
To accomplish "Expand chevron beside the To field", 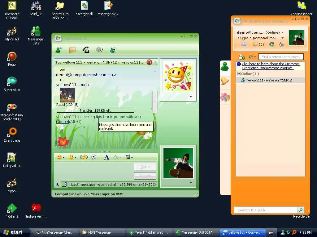I will point(155,62).
